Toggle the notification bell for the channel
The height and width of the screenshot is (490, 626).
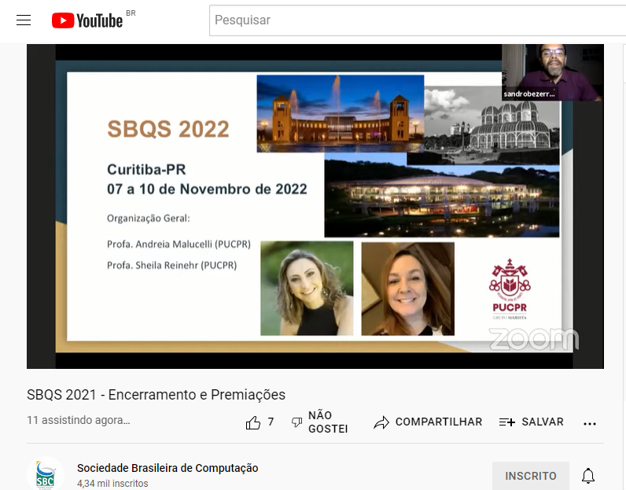pos(587,476)
